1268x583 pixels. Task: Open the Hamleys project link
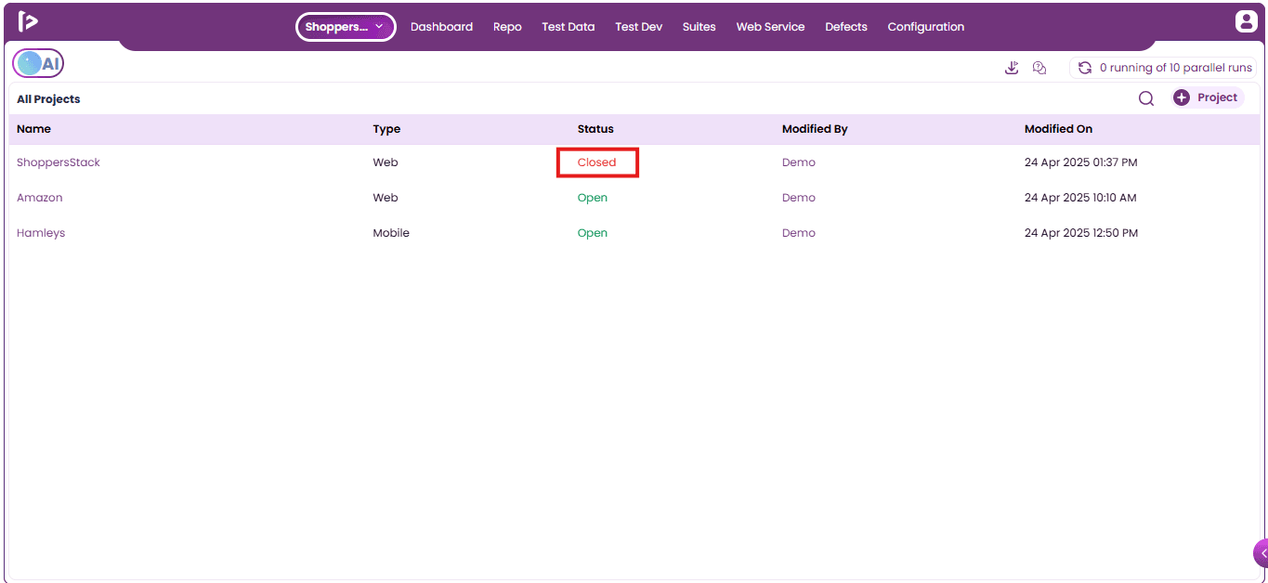pos(41,233)
